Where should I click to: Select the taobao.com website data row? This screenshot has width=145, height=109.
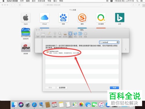(x=82, y=52)
